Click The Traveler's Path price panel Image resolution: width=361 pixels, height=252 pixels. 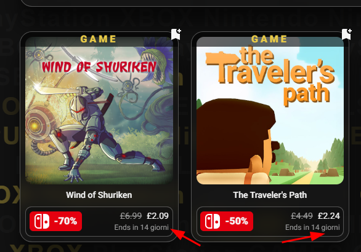click(270, 221)
